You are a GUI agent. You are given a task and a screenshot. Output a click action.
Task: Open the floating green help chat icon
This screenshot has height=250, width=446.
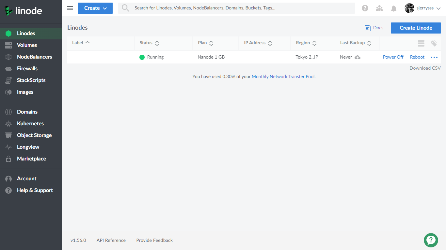(431, 240)
